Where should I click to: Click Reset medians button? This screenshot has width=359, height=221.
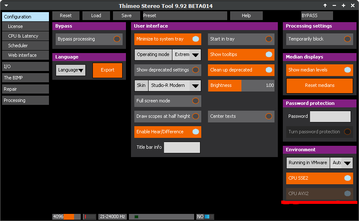click(x=320, y=86)
